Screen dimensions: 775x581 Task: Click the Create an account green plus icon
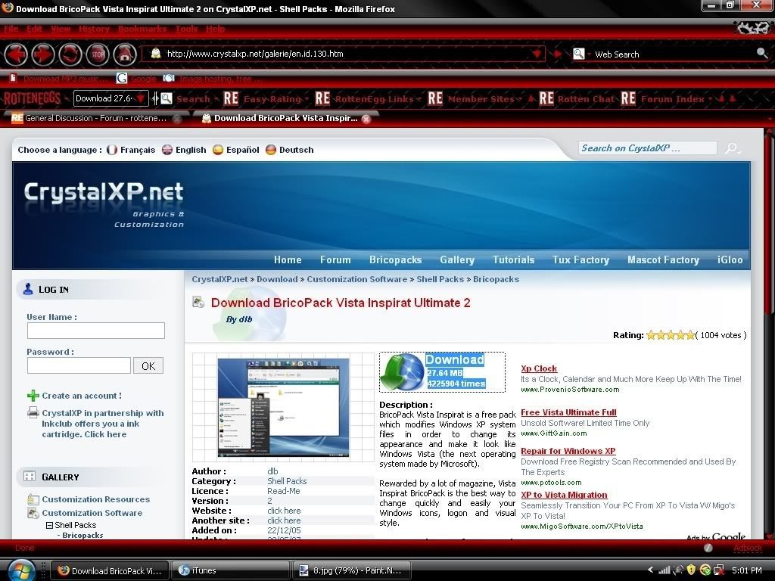(x=33, y=396)
